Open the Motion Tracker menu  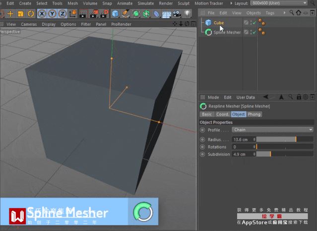[x=209, y=3]
